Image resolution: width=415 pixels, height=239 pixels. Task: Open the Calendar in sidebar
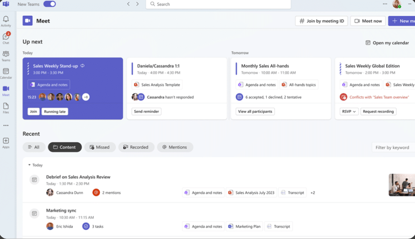[6, 73]
